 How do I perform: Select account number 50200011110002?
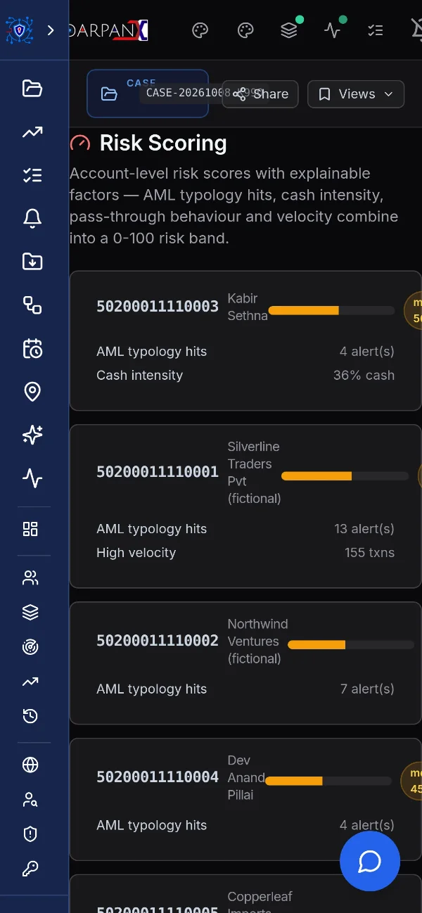pos(158,641)
